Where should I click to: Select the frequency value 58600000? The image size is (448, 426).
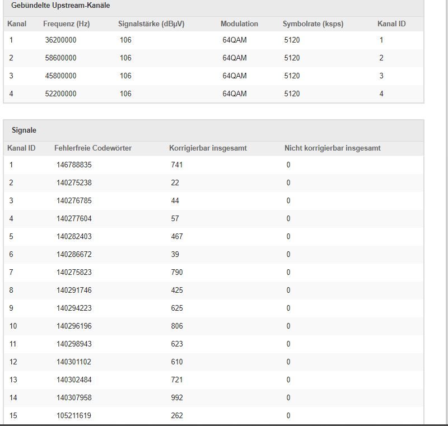click(60, 58)
